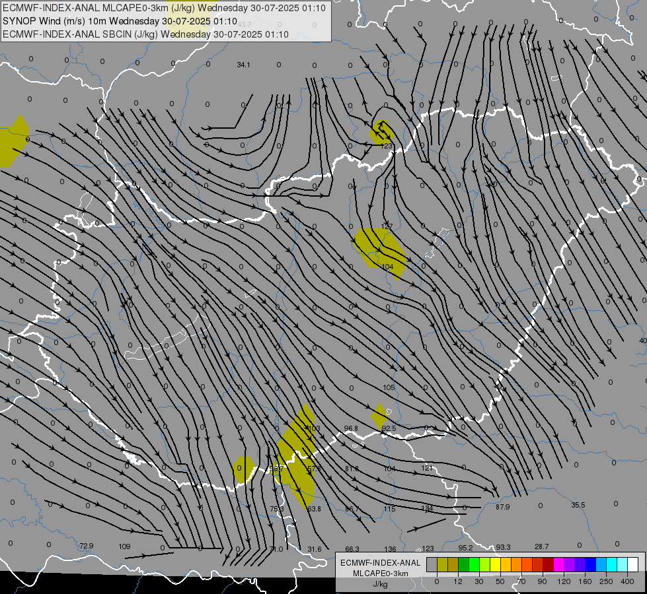
Task: Click the gray swatch in the legend
Action: click(432, 565)
